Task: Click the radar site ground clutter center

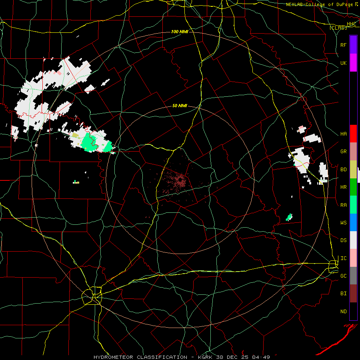Action: [181, 180]
